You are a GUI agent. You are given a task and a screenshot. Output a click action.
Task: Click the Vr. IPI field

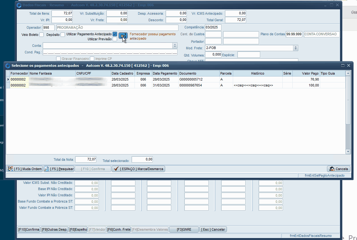pos(62,20)
